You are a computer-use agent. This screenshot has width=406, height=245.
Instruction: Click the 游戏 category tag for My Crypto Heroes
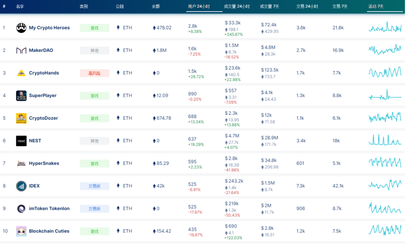tap(94, 28)
